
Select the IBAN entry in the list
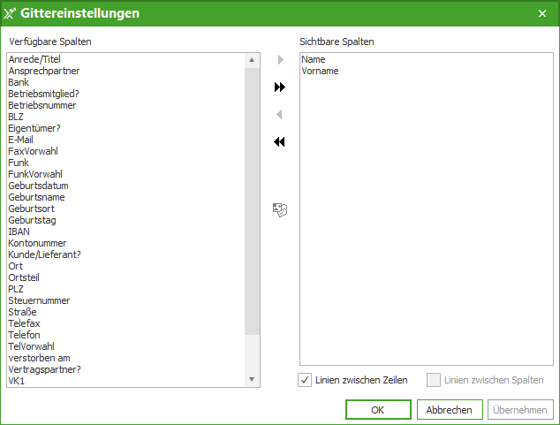pos(19,231)
